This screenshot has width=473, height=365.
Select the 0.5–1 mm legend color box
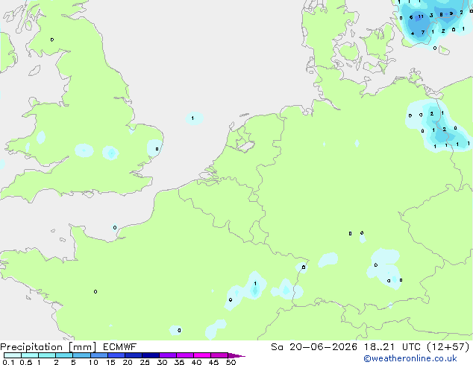click(x=30, y=355)
